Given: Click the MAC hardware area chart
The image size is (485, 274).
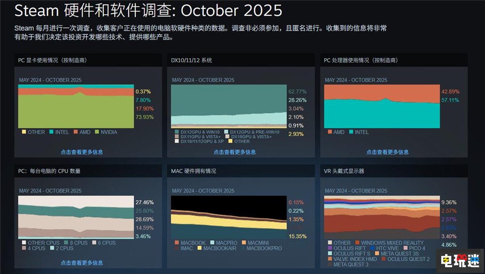Looking at the screenshot, I should coord(229,217).
